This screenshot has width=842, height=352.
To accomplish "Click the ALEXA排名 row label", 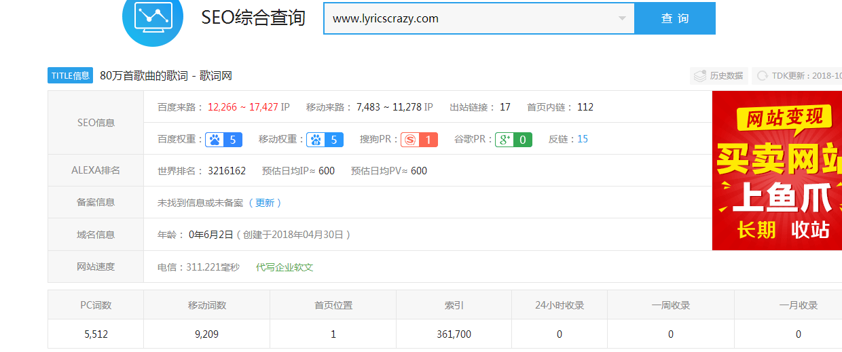I will (x=96, y=170).
